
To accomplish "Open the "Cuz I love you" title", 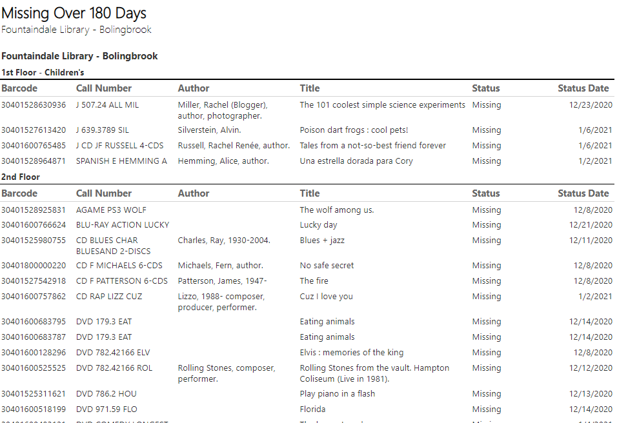I will pos(326,297).
